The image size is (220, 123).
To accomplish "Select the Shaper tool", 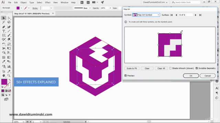I will point(4,40).
